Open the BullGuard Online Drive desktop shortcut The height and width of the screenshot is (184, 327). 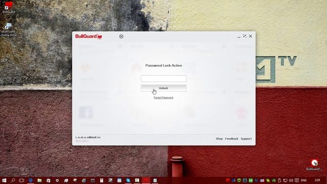click(9, 30)
